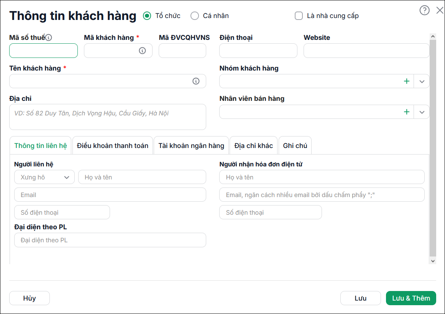Expand the Nhân viên bán hàng dropdown
This screenshot has height=314, width=445.
[x=422, y=112]
